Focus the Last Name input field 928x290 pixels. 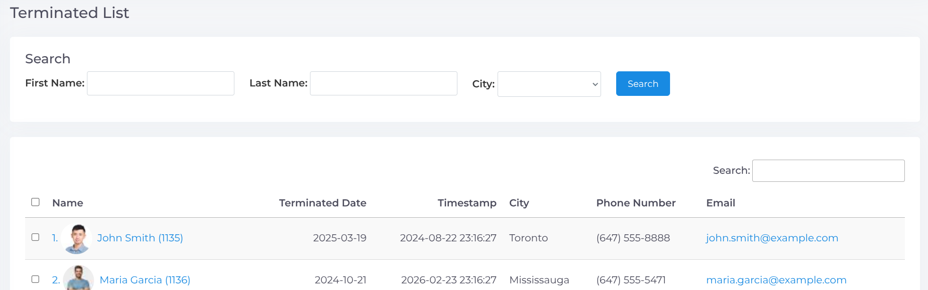[x=384, y=83]
